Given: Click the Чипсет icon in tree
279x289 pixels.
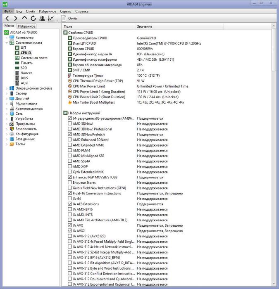Looking at the screenshot, I should (x=17, y=73).
